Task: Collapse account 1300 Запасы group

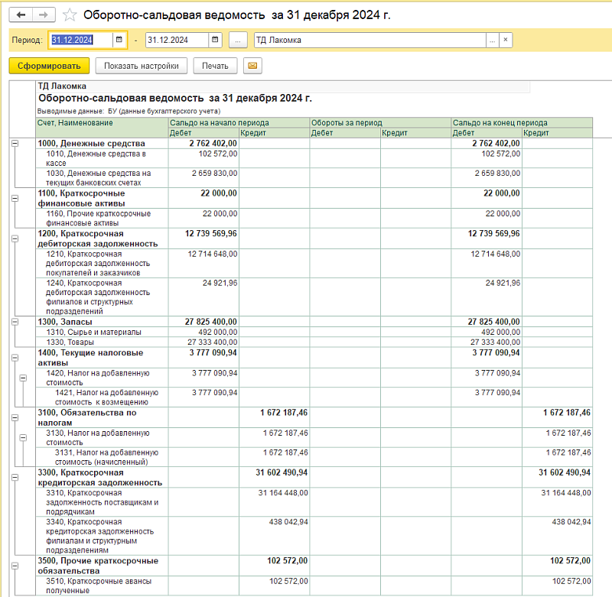Action: 15,323
